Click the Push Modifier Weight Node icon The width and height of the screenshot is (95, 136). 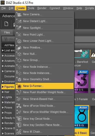(19, 92)
